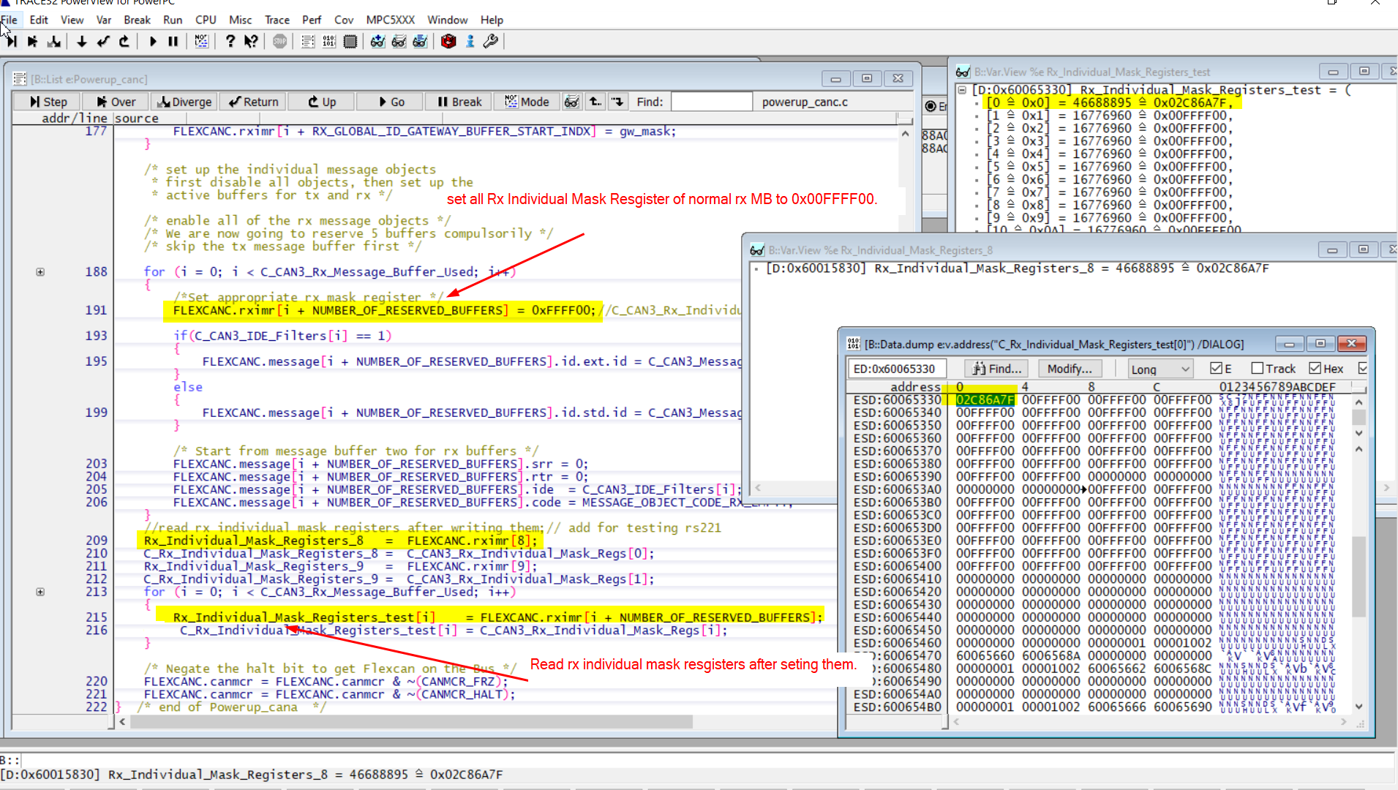Image resolution: width=1398 pixels, height=790 pixels.
Task: Toggle the Hex checkbox in Data.dump window
Action: tap(1315, 369)
